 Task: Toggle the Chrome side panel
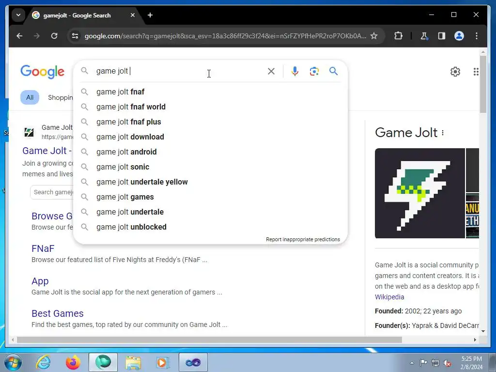(442, 36)
